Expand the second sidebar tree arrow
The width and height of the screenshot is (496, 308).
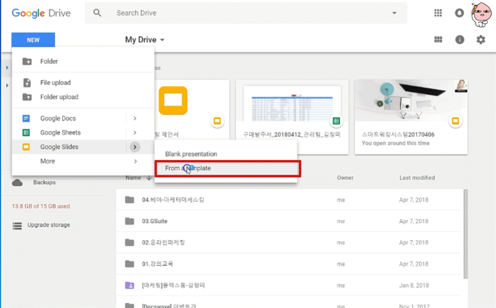[x=7, y=86]
